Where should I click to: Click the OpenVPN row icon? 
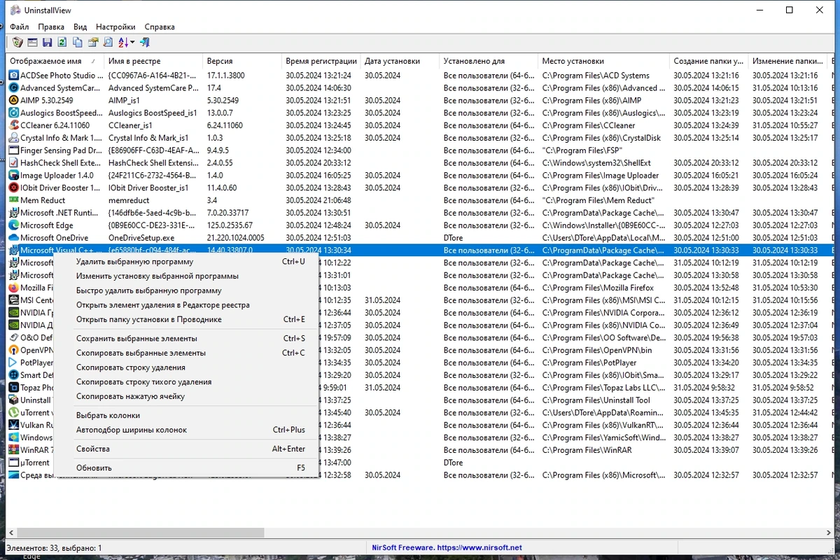pos(13,350)
